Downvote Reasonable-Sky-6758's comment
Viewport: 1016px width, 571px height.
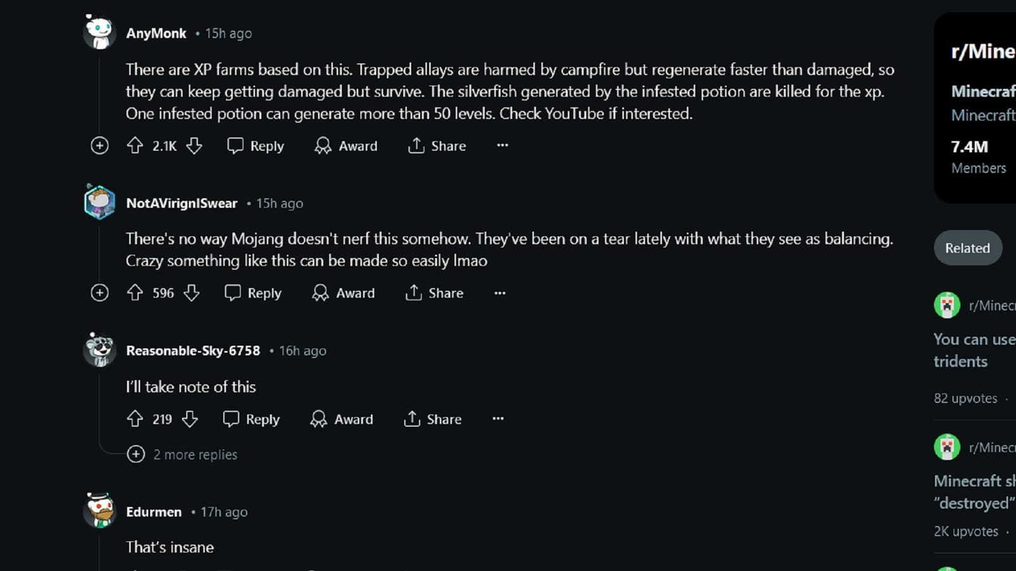pos(190,419)
